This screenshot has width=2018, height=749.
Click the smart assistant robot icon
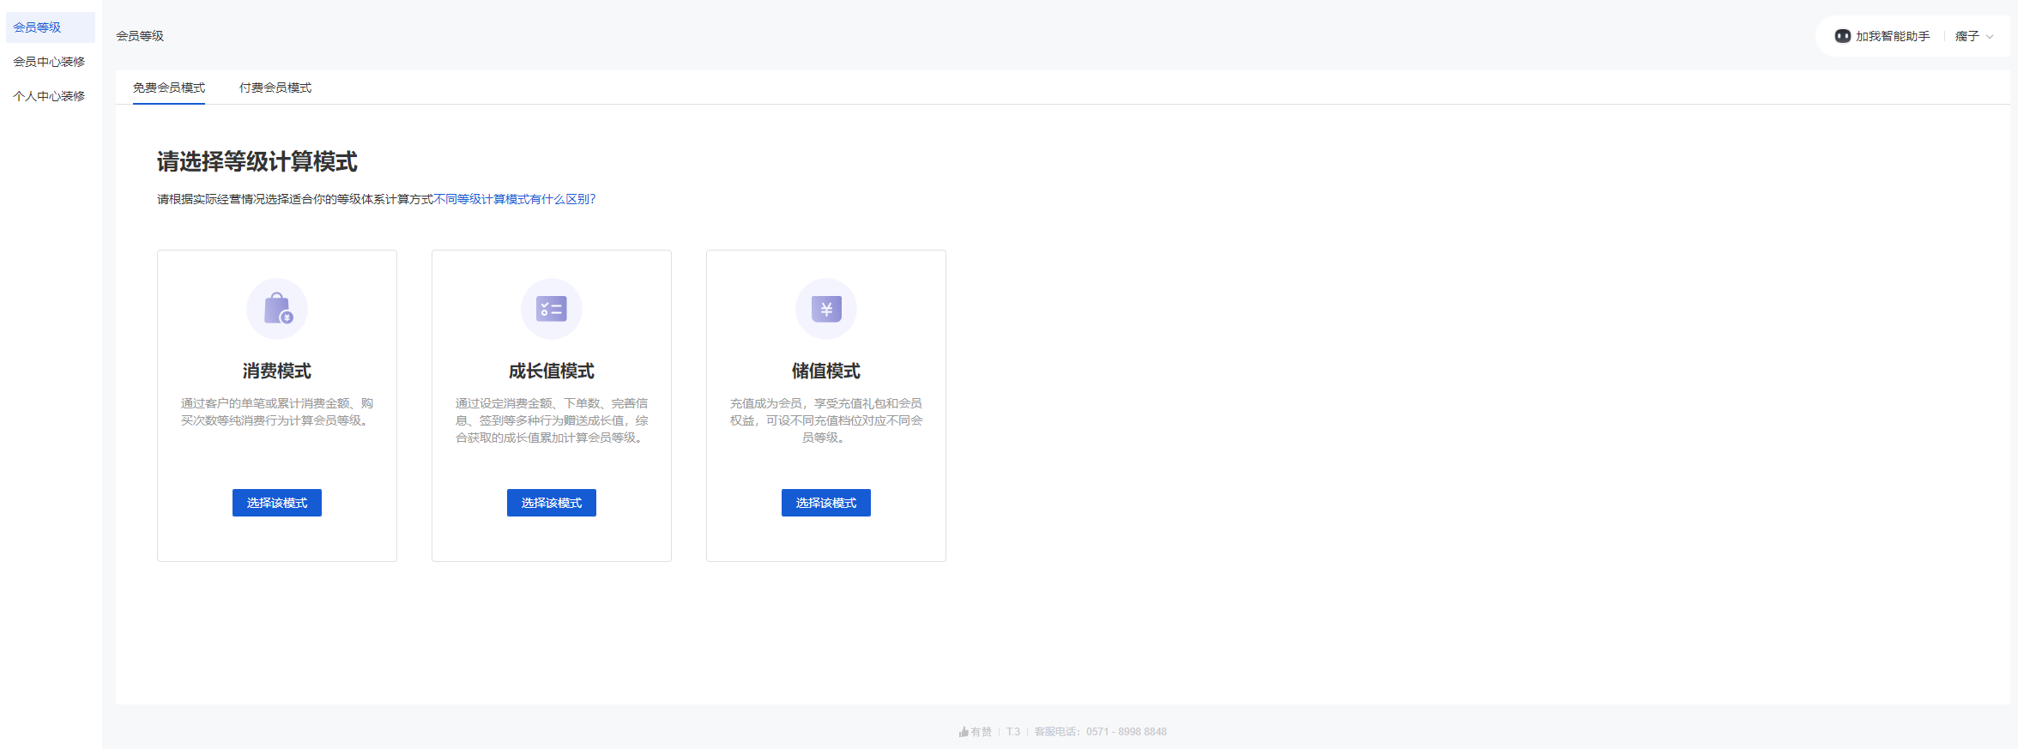1842,36
